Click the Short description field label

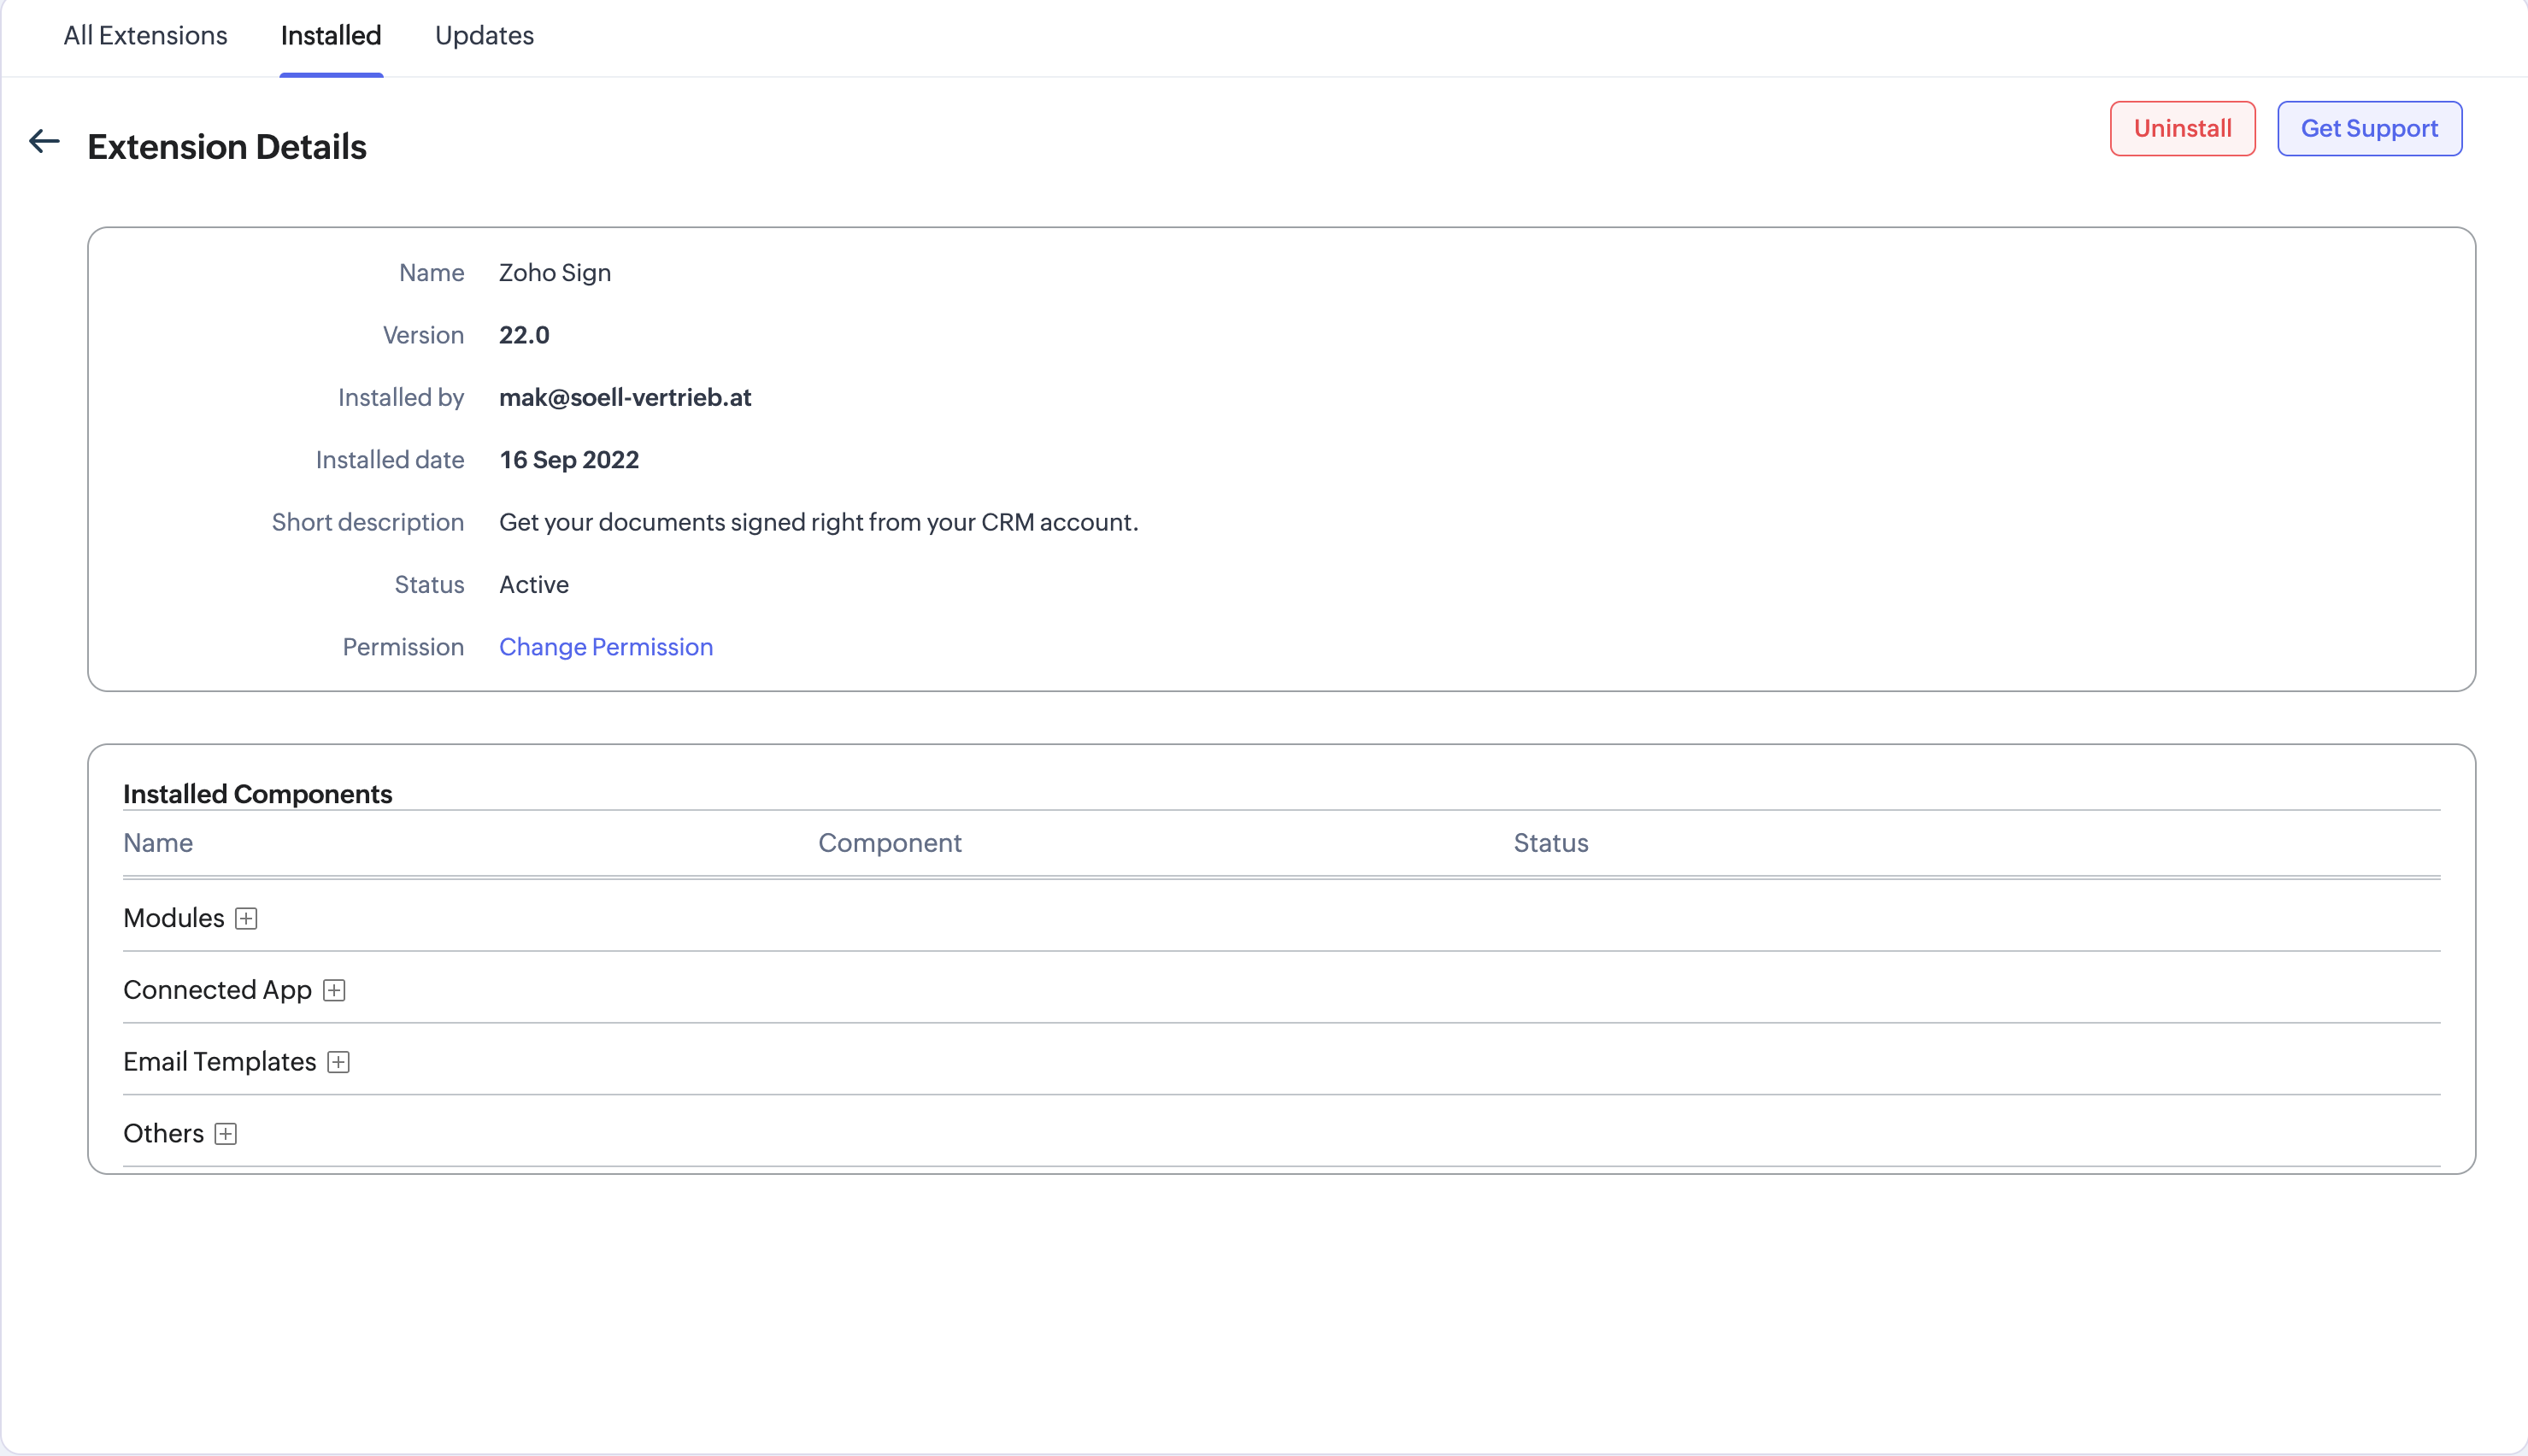[368, 522]
